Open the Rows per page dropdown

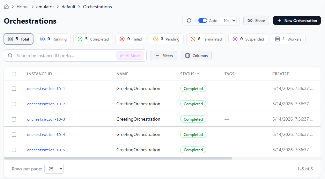pos(54,169)
